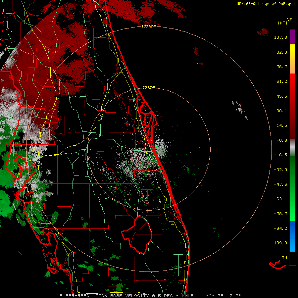Select the 14.5 scale value
The height and width of the screenshot is (298, 298).
click(282, 125)
